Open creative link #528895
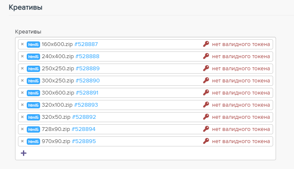Screen dimensions: 294x169 84,141
